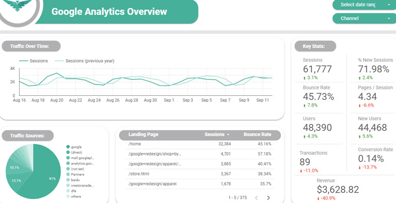Screen dimensions: 396x203
Task: Click the google legend dot
Action: click(68, 147)
